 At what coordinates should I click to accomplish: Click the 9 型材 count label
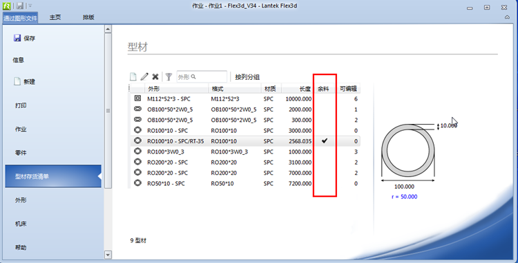[138, 240]
